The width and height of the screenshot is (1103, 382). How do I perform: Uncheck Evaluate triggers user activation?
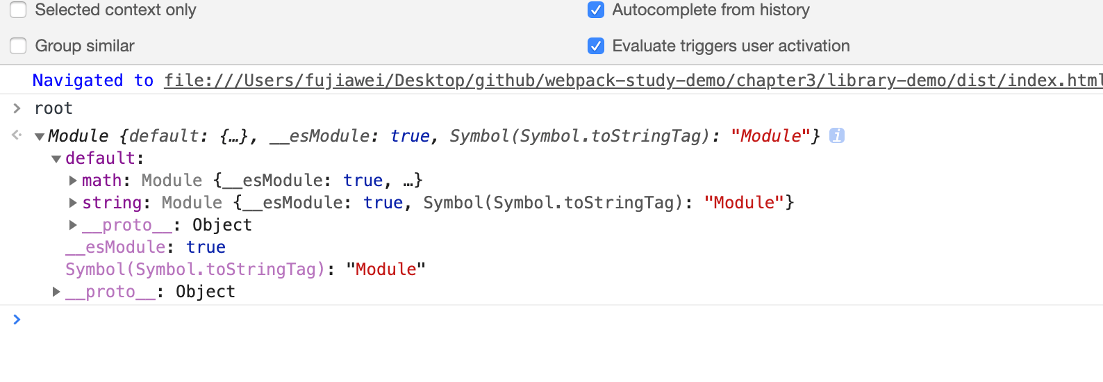click(596, 46)
